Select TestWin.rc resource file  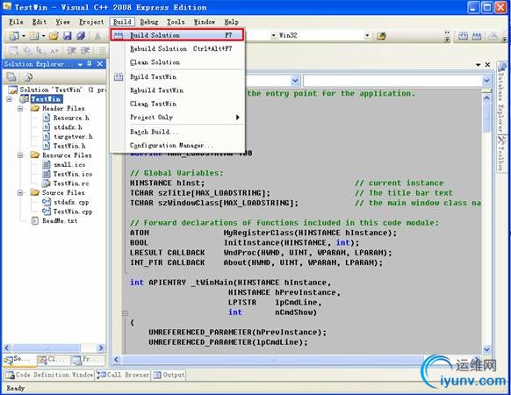tap(71, 183)
